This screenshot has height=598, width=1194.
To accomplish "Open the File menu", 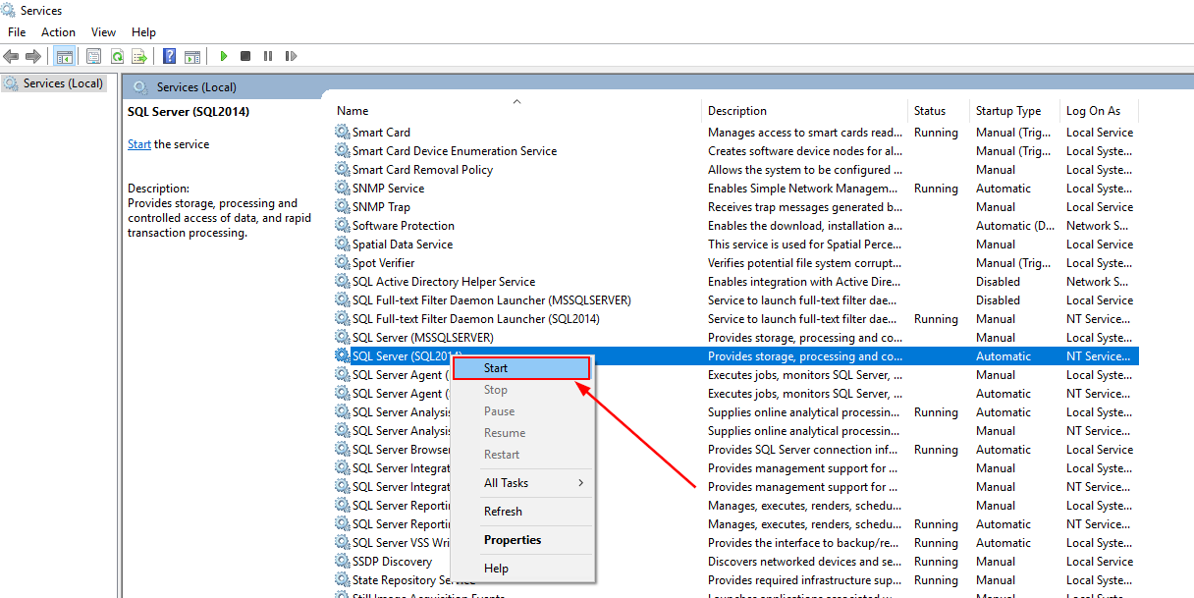I will (x=17, y=32).
